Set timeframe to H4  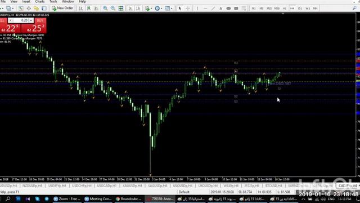[292, 8]
